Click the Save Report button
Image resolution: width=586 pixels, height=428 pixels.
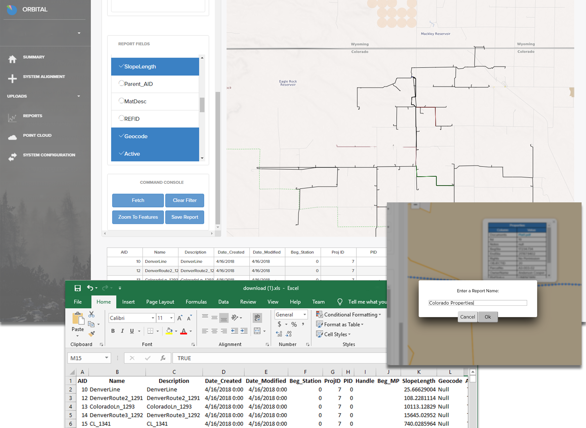185,217
